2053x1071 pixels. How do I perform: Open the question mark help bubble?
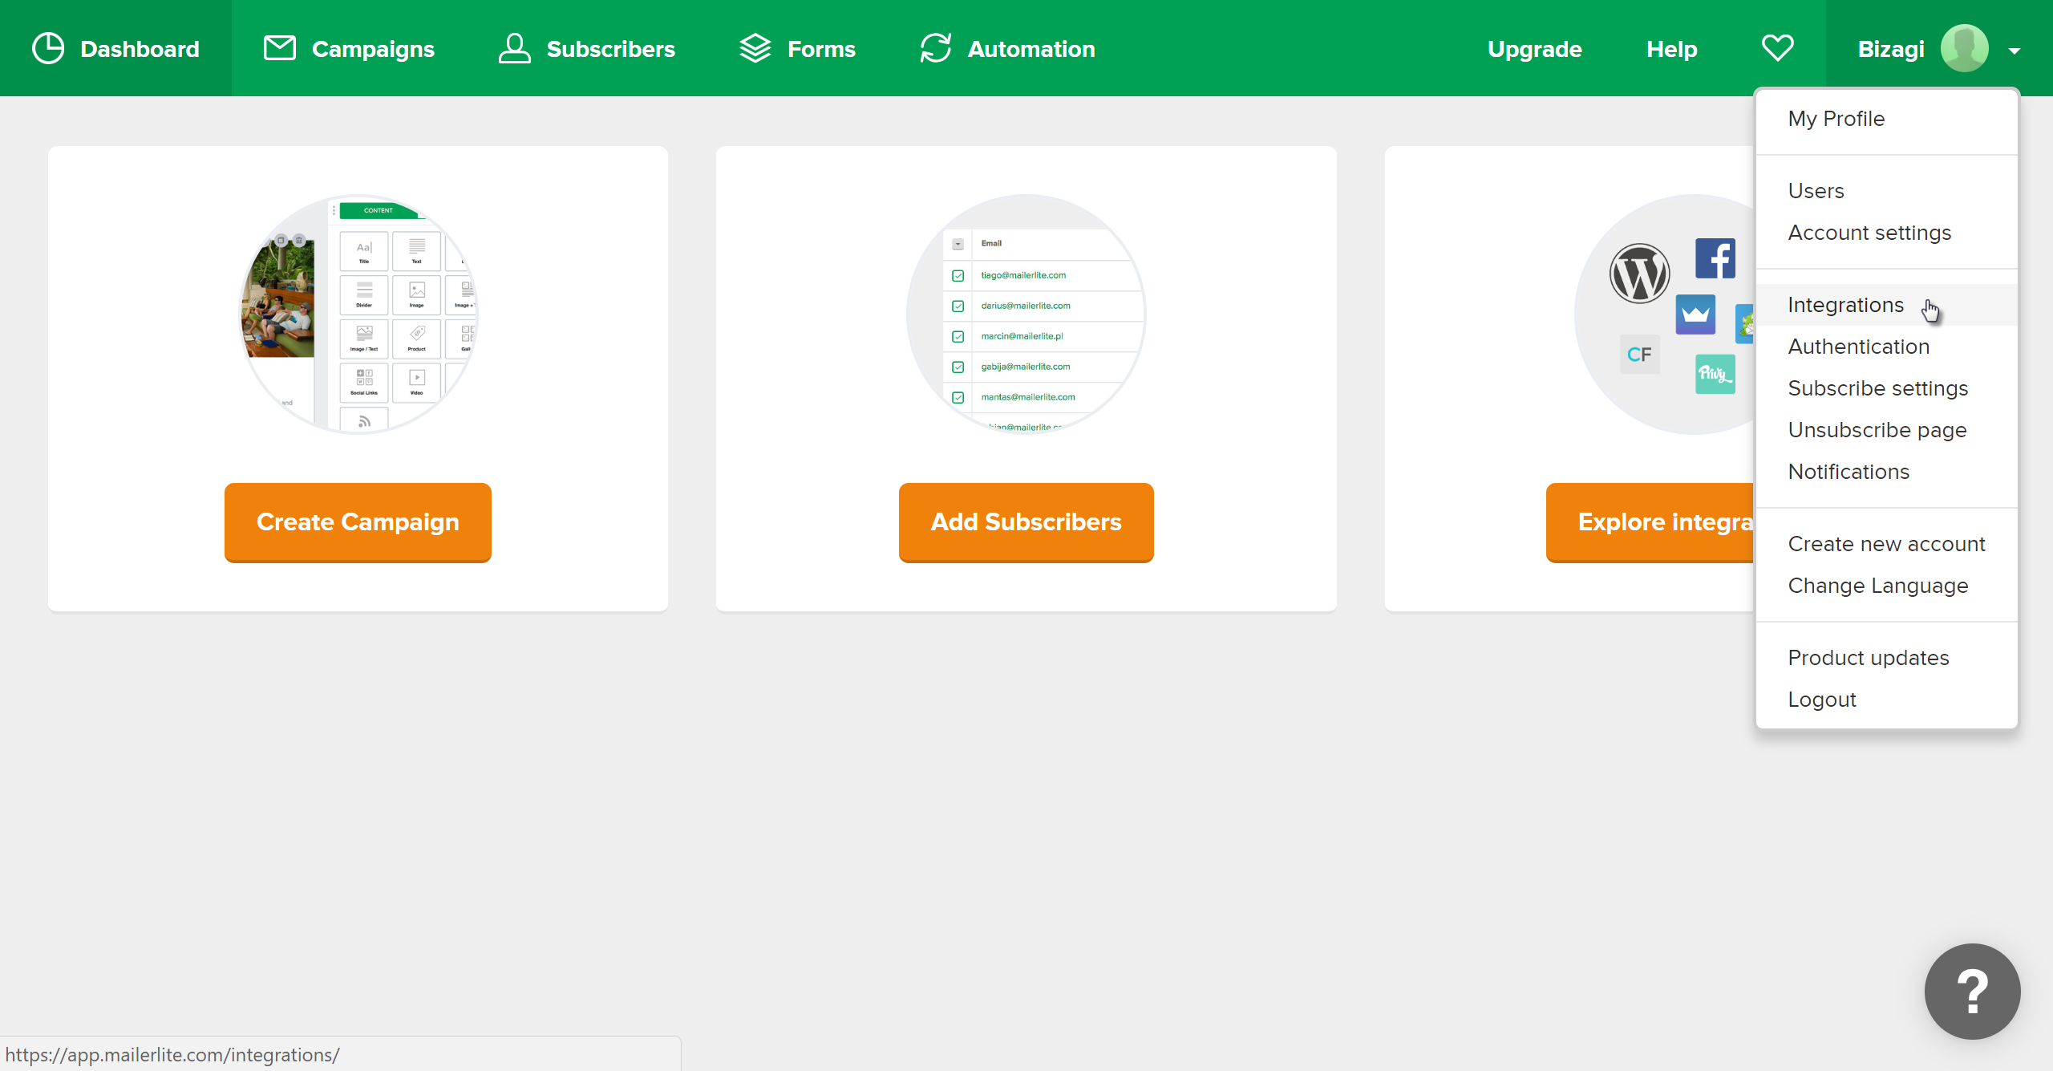(1972, 991)
